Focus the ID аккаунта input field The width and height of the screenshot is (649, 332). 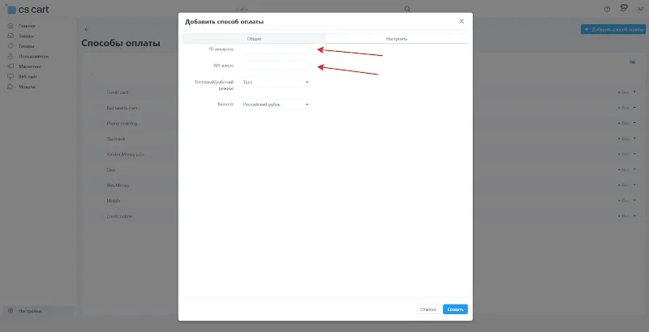tap(275, 49)
